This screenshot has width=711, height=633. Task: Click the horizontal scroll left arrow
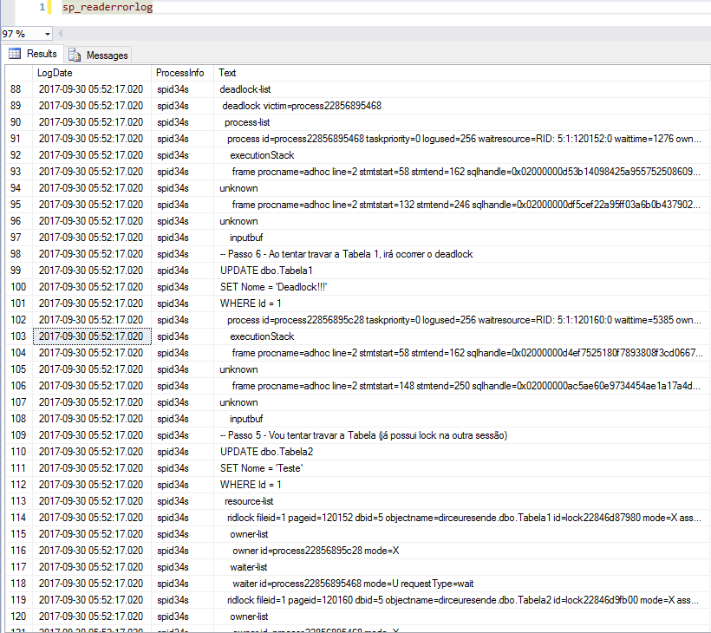pos(61,34)
